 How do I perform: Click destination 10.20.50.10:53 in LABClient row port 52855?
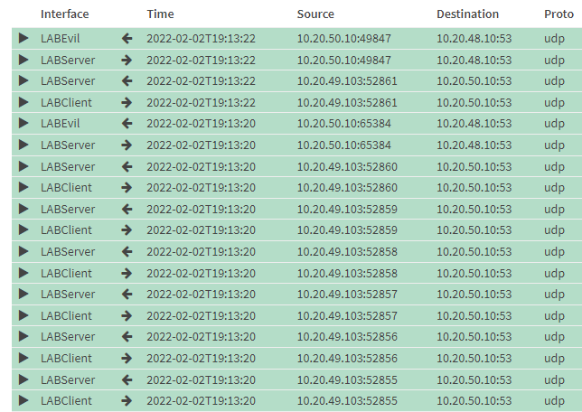[x=474, y=400]
